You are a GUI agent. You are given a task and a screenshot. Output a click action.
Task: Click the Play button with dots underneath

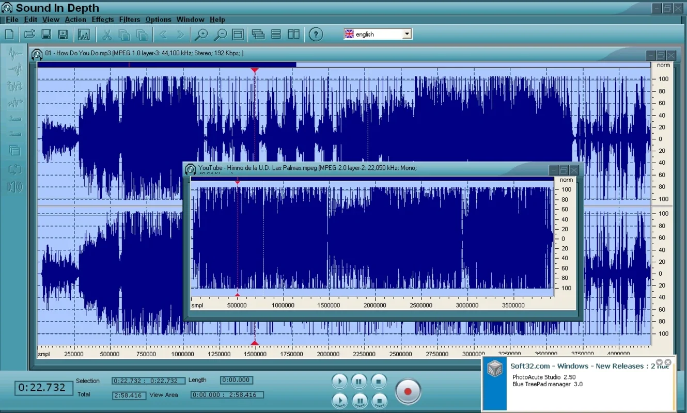click(x=339, y=400)
